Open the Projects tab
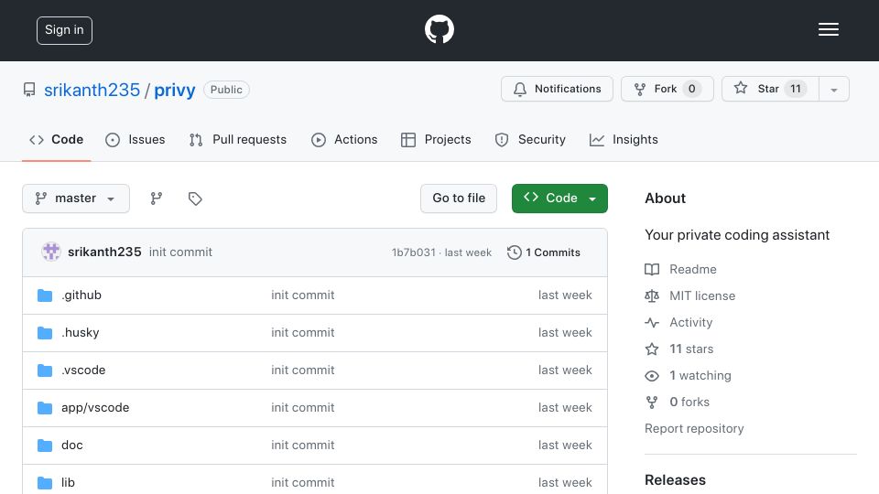879x494 pixels. [x=436, y=139]
